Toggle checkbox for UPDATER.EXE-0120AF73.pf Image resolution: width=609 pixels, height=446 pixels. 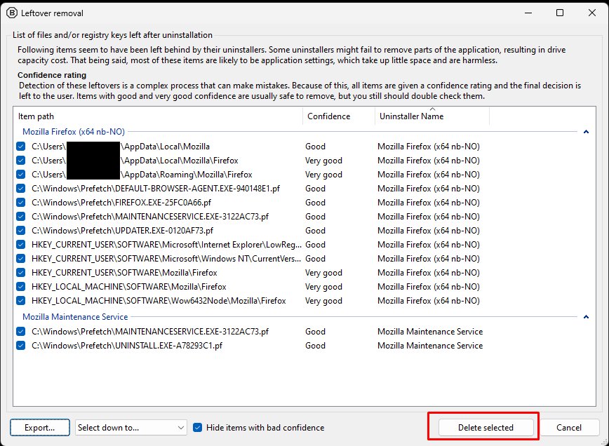[x=21, y=231]
